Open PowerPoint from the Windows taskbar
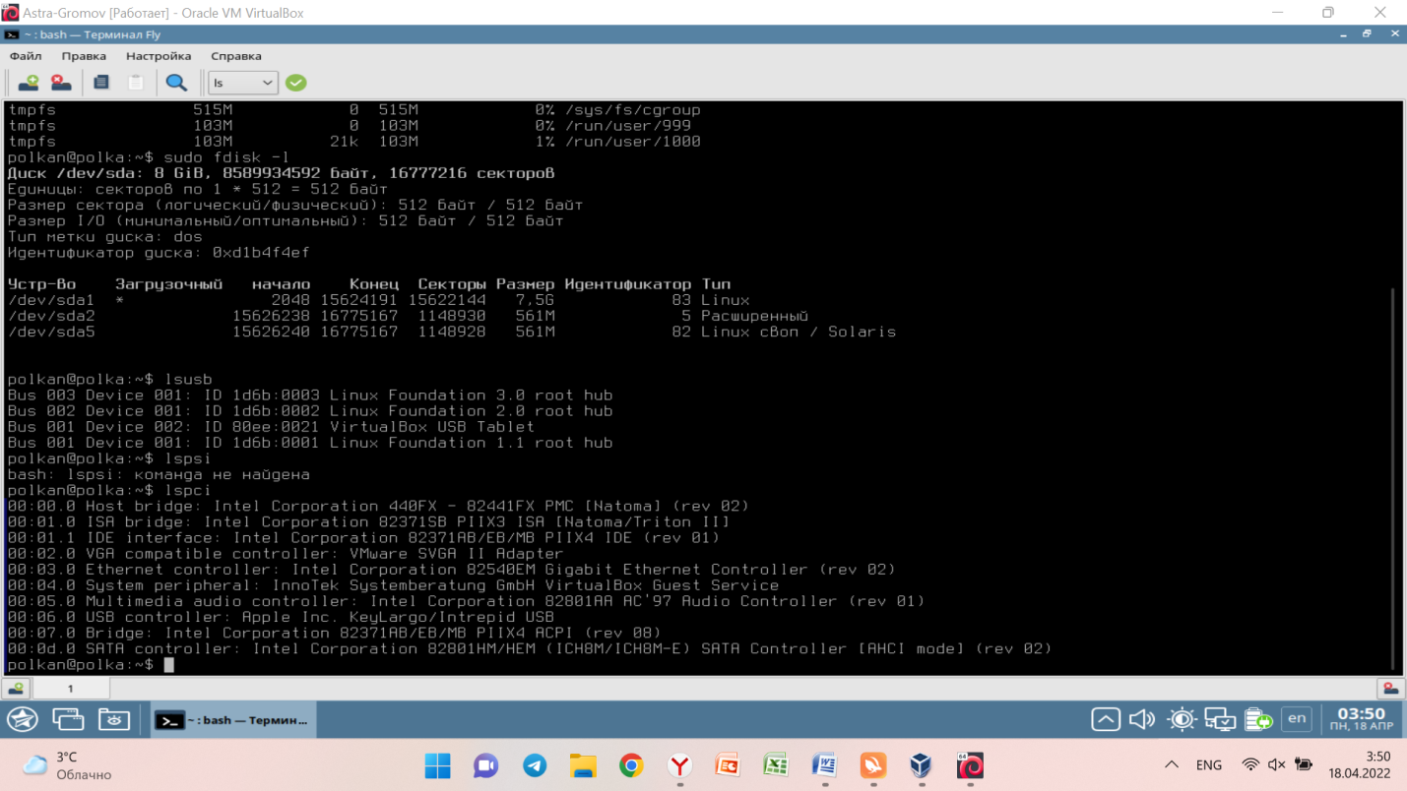 tap(728, 765)
